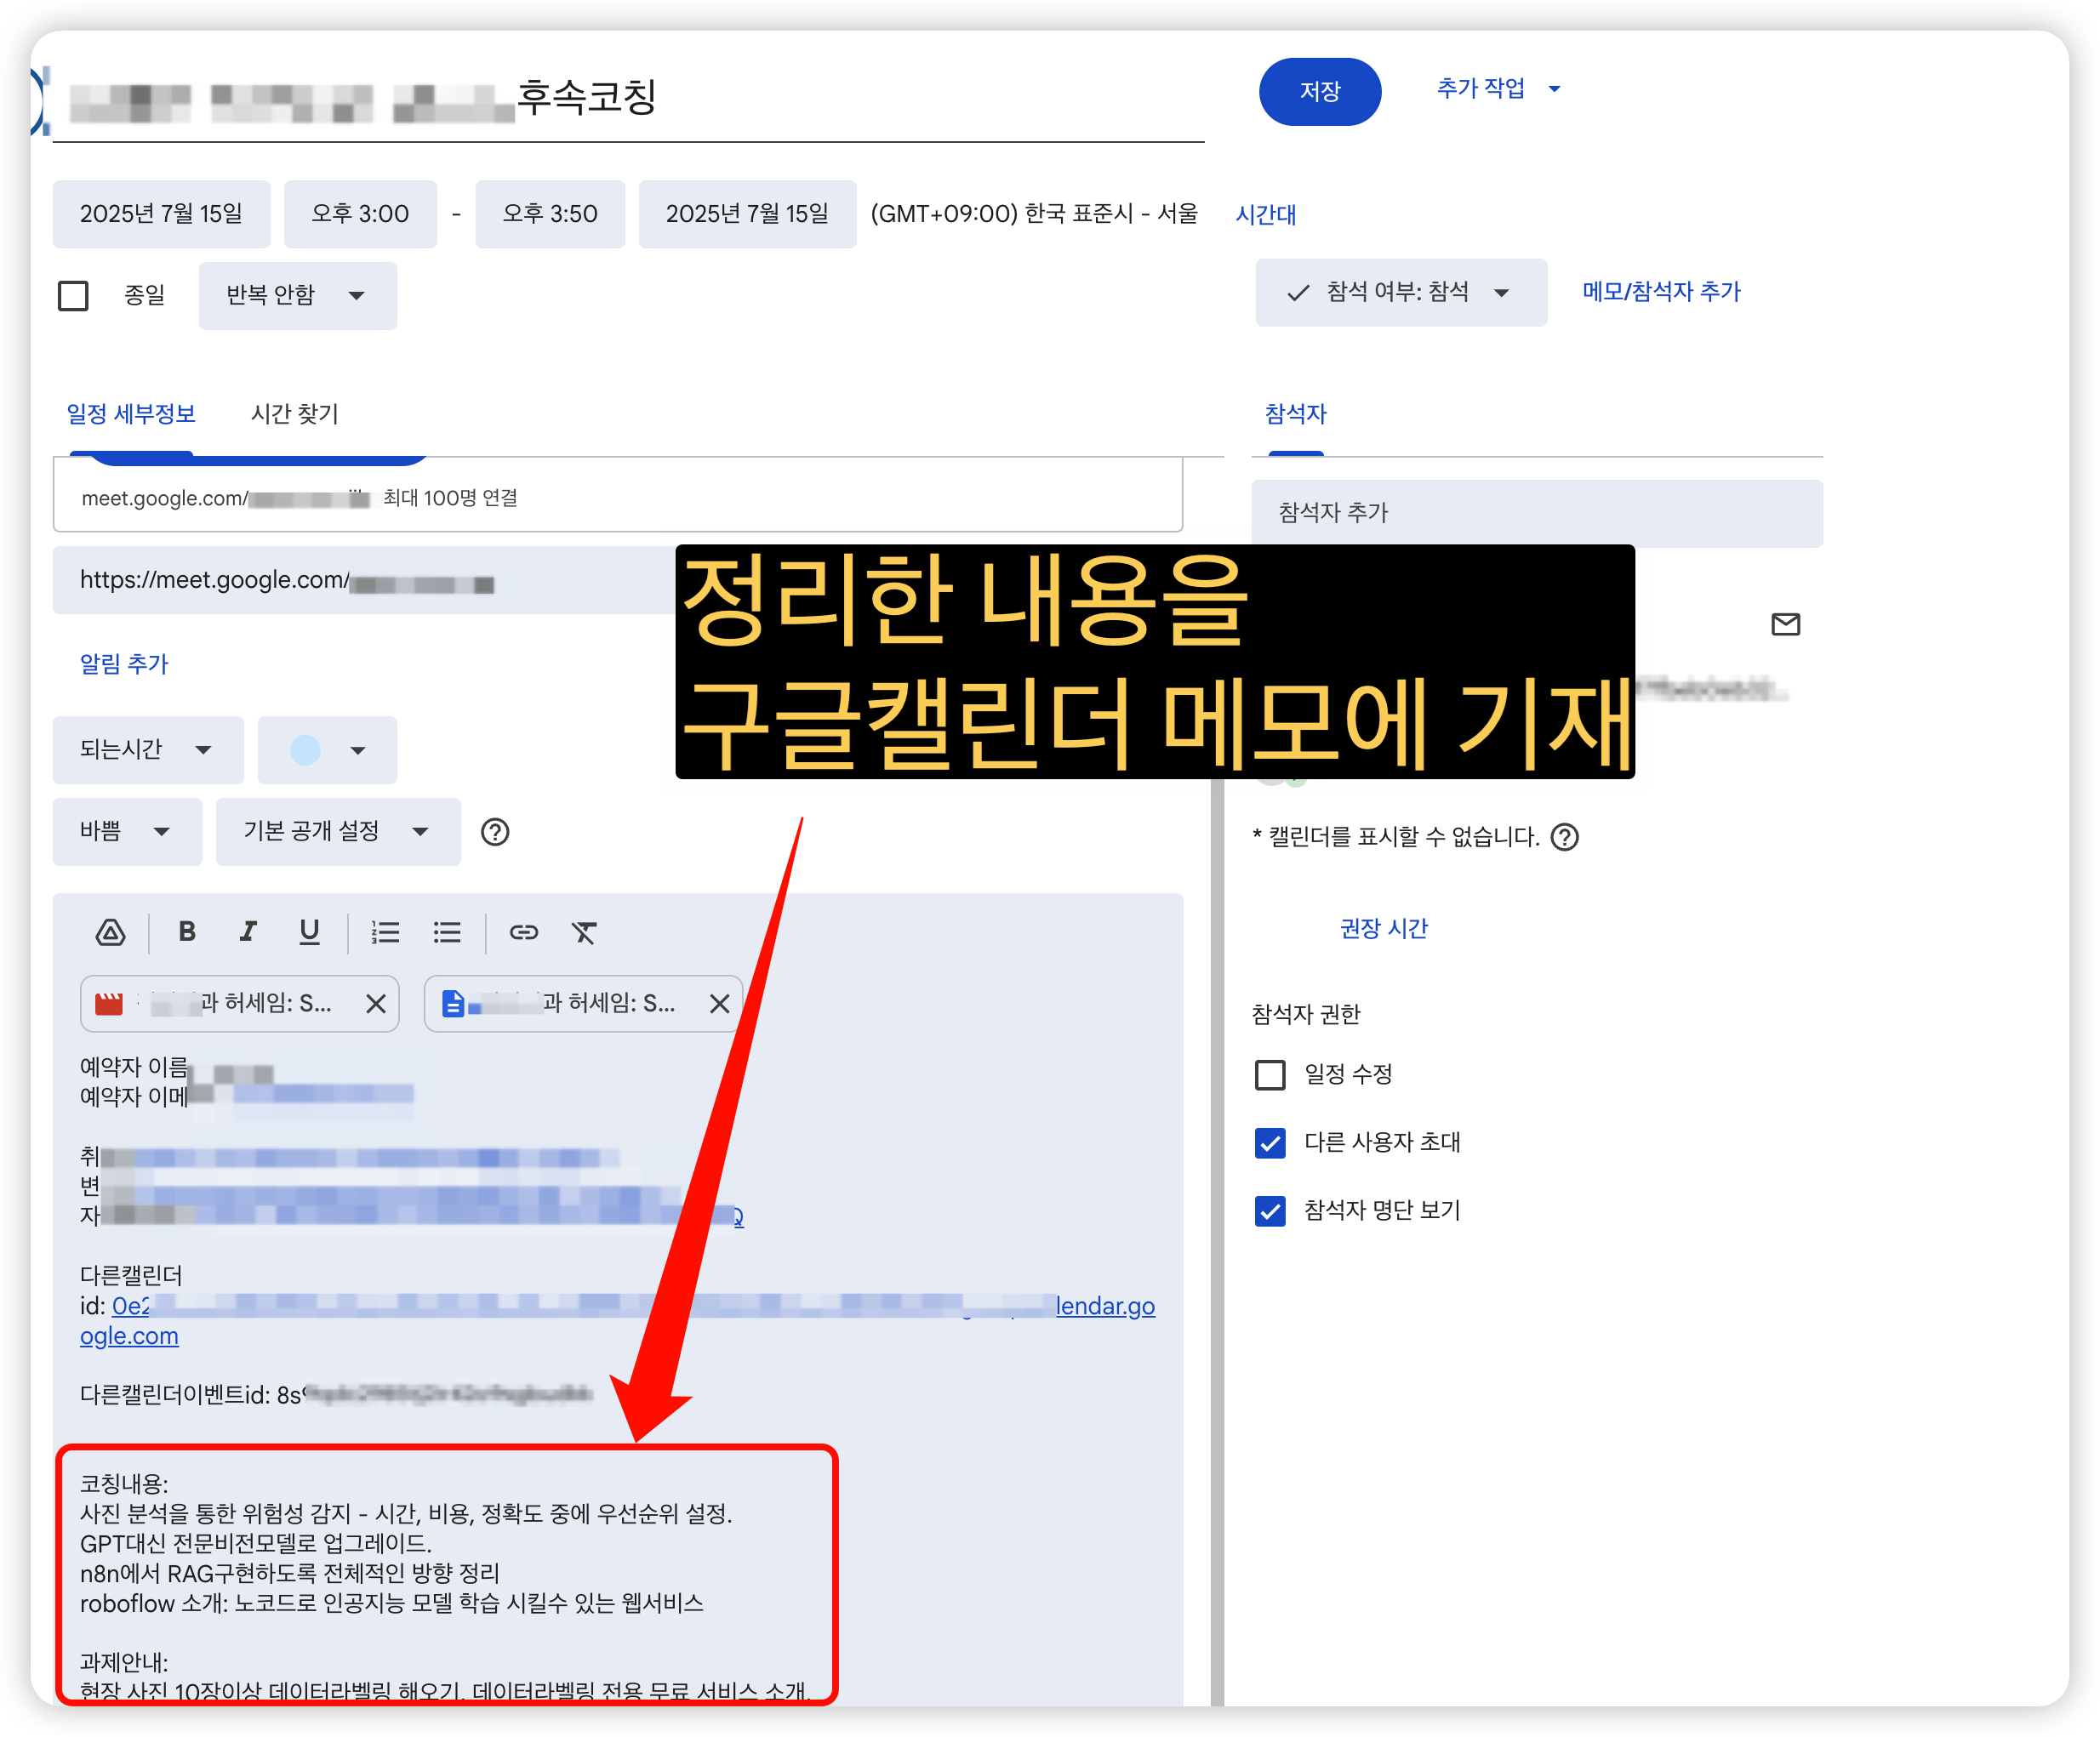
Task: Underline selected description text
Action: (309, 932)
